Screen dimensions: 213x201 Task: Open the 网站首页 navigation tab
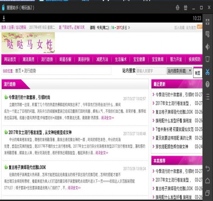coord(10,59)
